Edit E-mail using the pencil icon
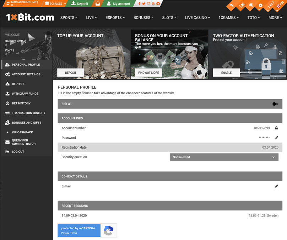287x240 pixels. [276, 186]
